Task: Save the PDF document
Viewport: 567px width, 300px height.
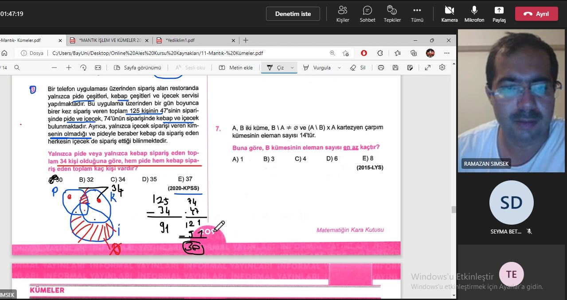Action: (395, 68)
